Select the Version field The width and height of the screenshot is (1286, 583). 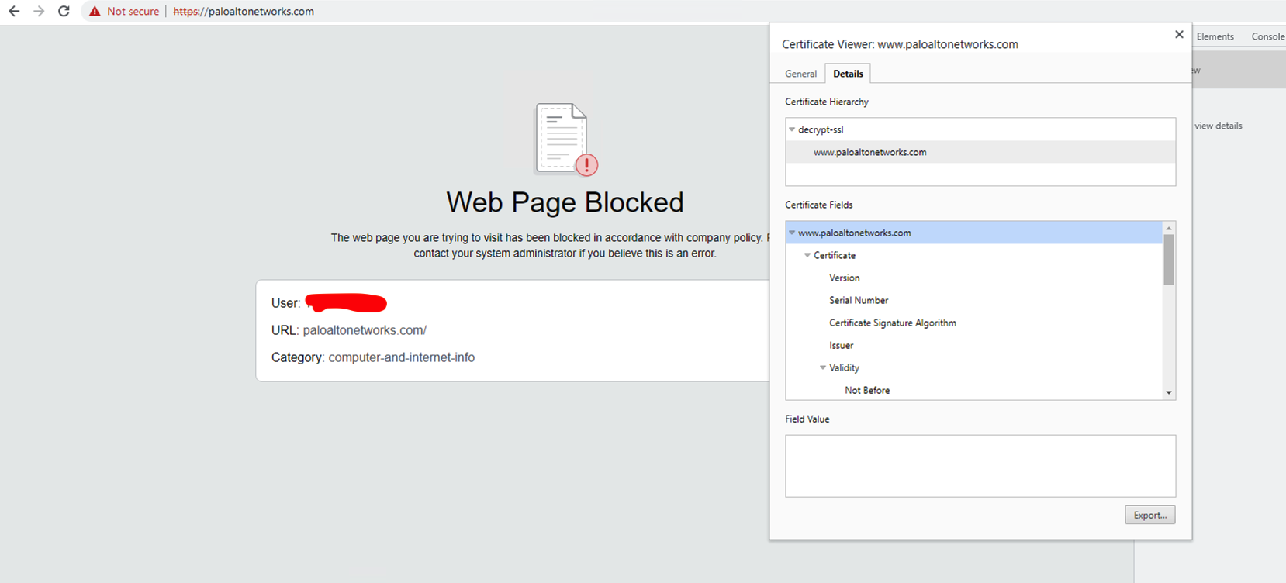click(844, 278)
